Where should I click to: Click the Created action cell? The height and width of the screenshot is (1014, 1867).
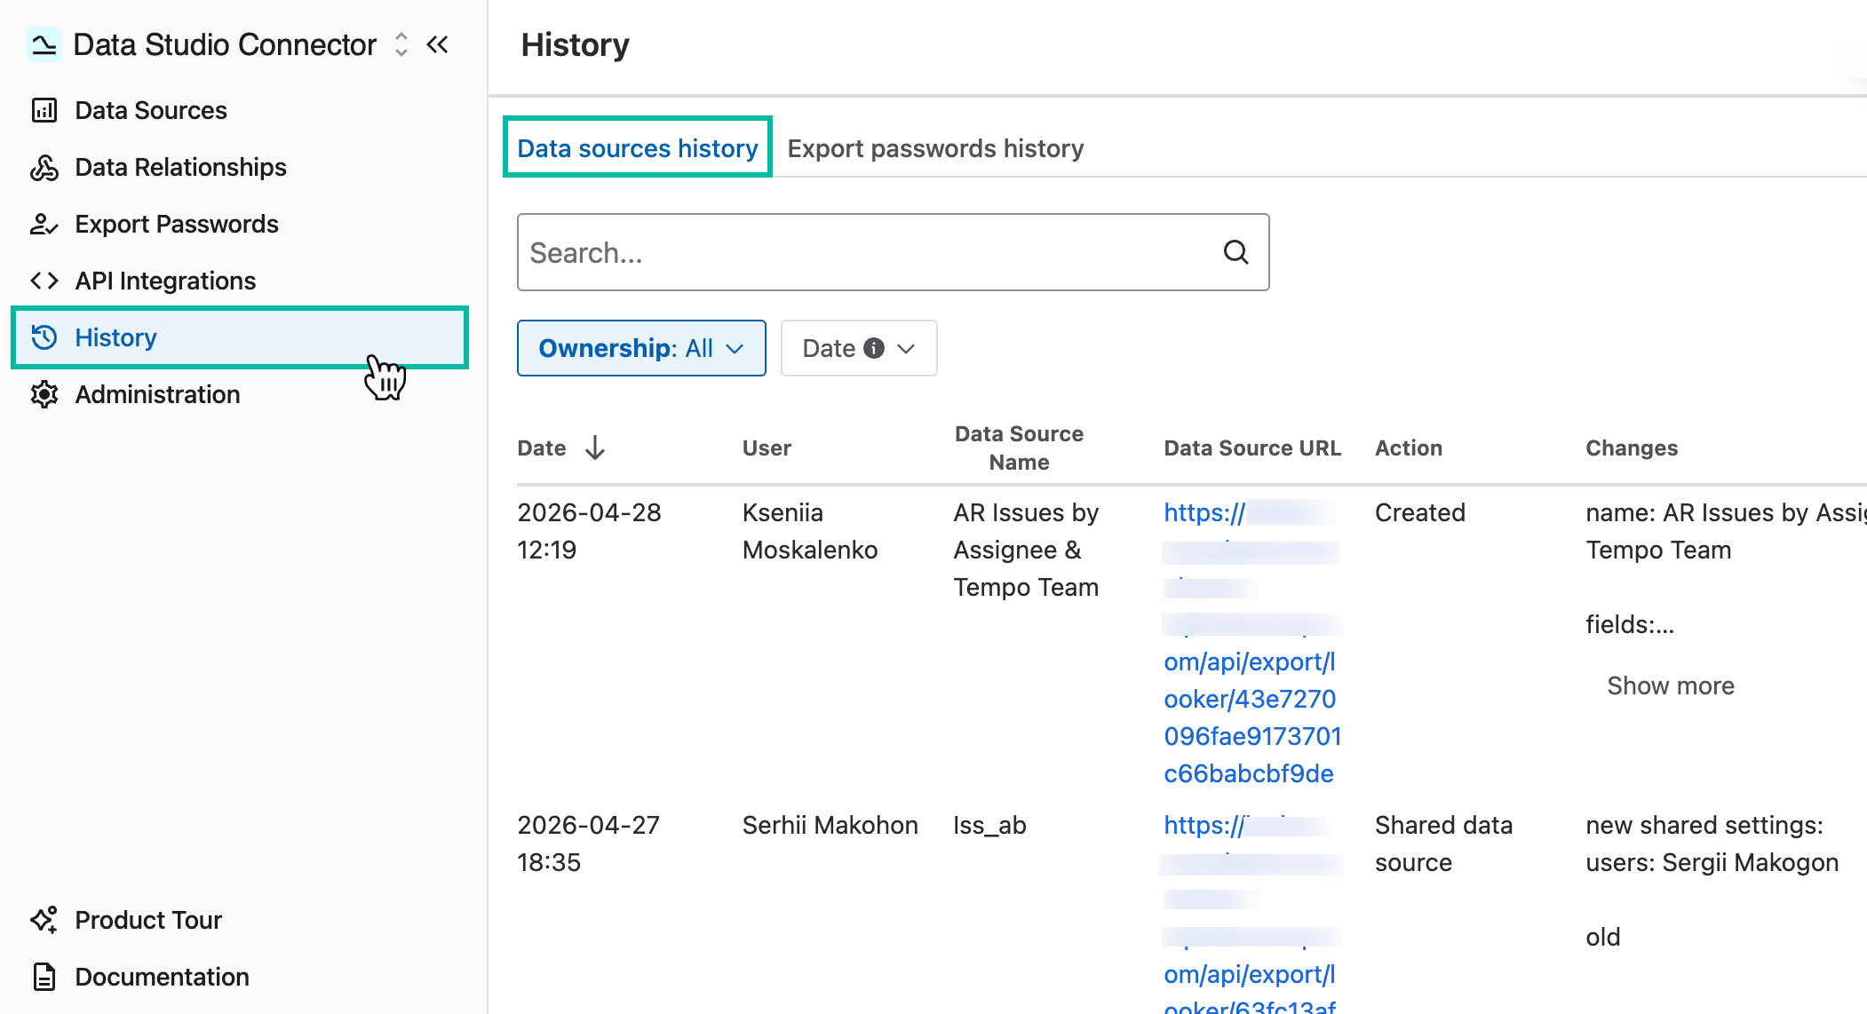1419,512
